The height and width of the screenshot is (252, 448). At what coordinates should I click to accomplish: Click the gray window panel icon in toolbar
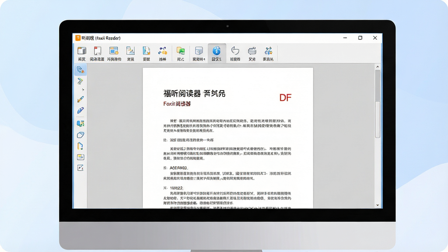82,51
